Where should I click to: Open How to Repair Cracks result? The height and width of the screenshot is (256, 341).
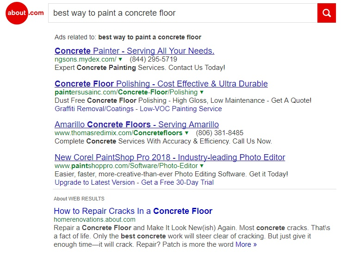(133, 211)
